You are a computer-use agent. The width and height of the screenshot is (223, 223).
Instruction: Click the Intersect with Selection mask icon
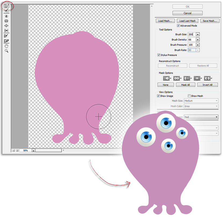pyautogui.click(x=197, y=78)
